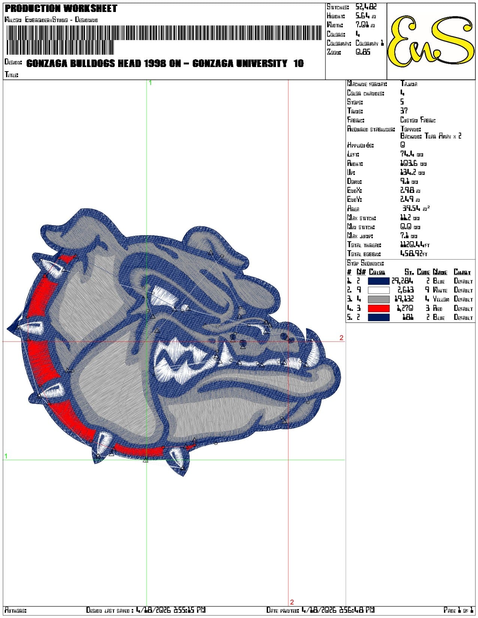Click the thread name 'Yellow' in stop 3
This screenshot has width=478, height=618.
pos(441,299)
